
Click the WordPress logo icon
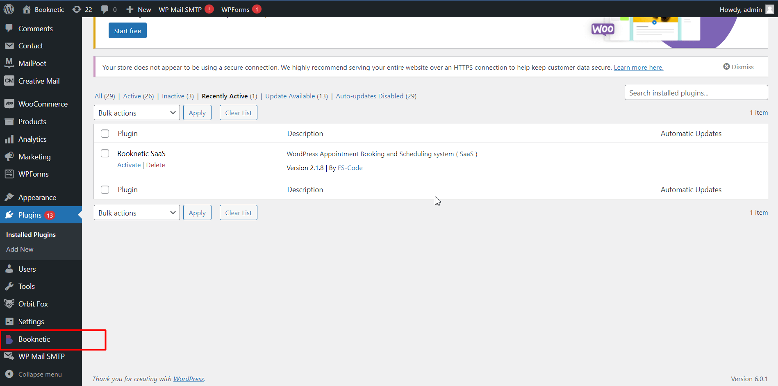coord(9,9)
